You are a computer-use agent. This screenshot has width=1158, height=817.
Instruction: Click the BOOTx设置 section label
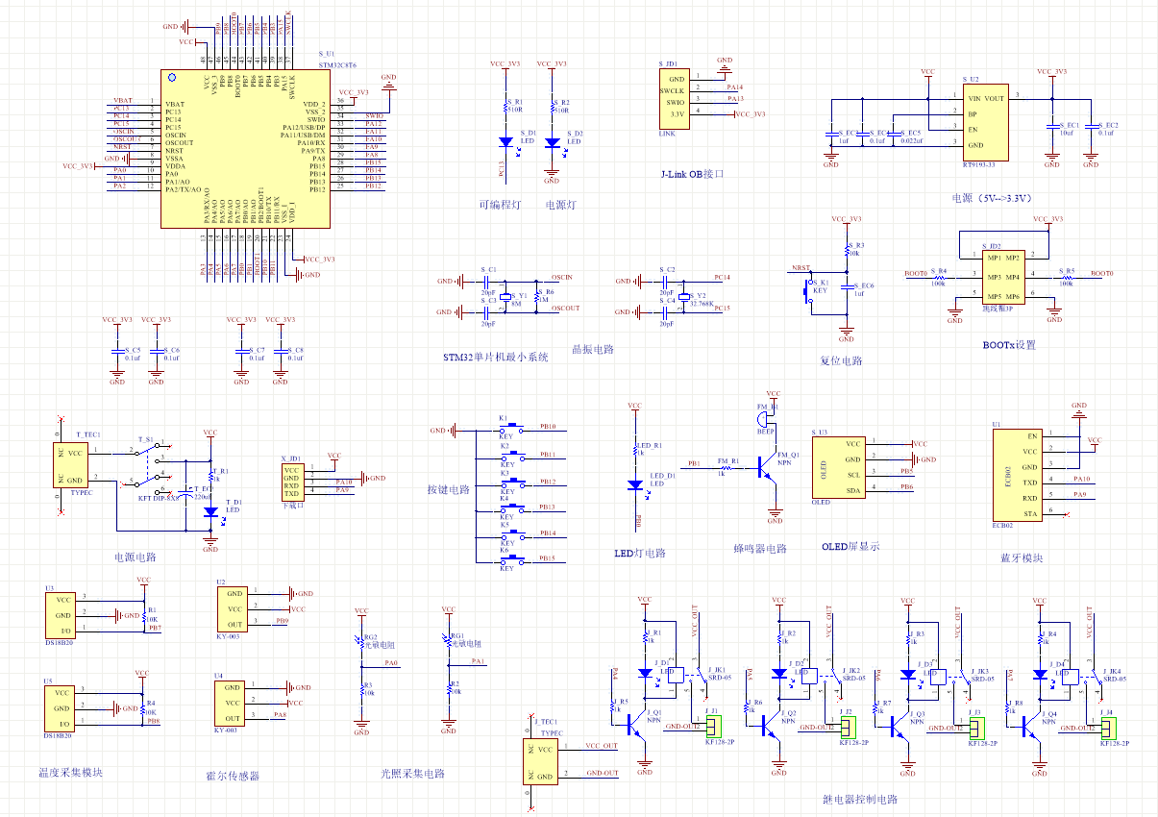coord(1009,345)
